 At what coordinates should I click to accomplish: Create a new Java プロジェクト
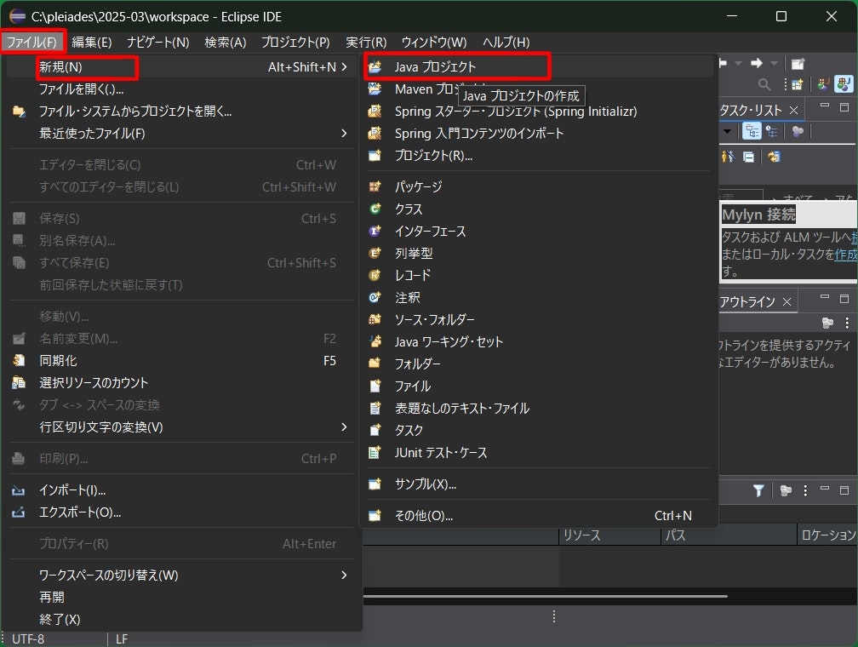click(539, 66)
